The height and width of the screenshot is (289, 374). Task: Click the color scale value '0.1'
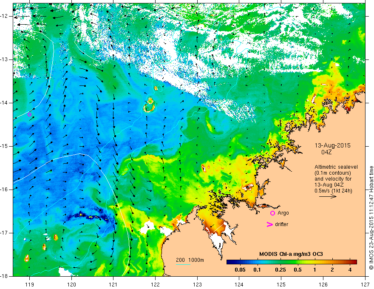point(257,270)
